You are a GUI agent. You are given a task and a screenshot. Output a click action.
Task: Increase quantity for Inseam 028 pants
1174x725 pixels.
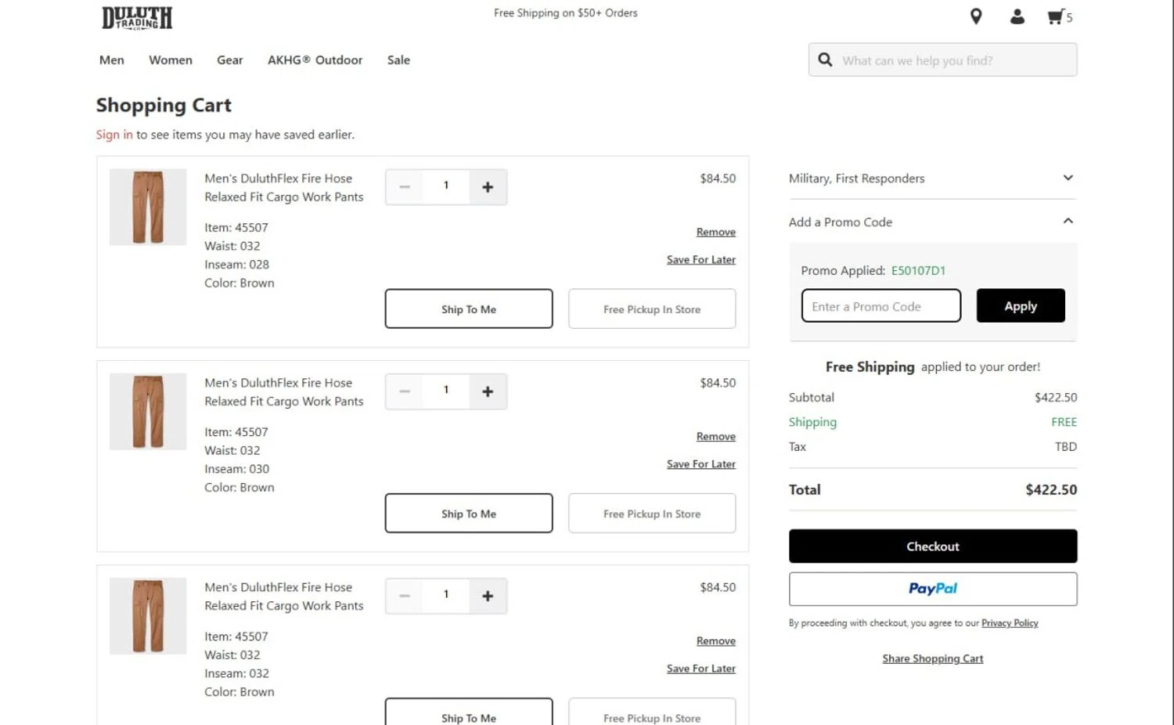pos(488,187)
